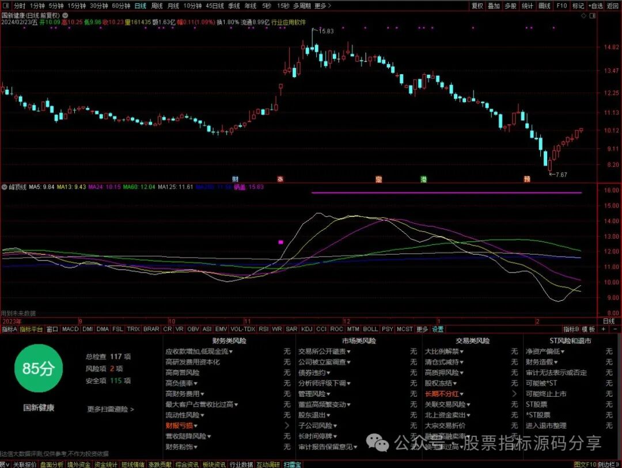Click 窗口 in indicator bar
This screenshot has width=622, height=468.
tap(52, 329)
